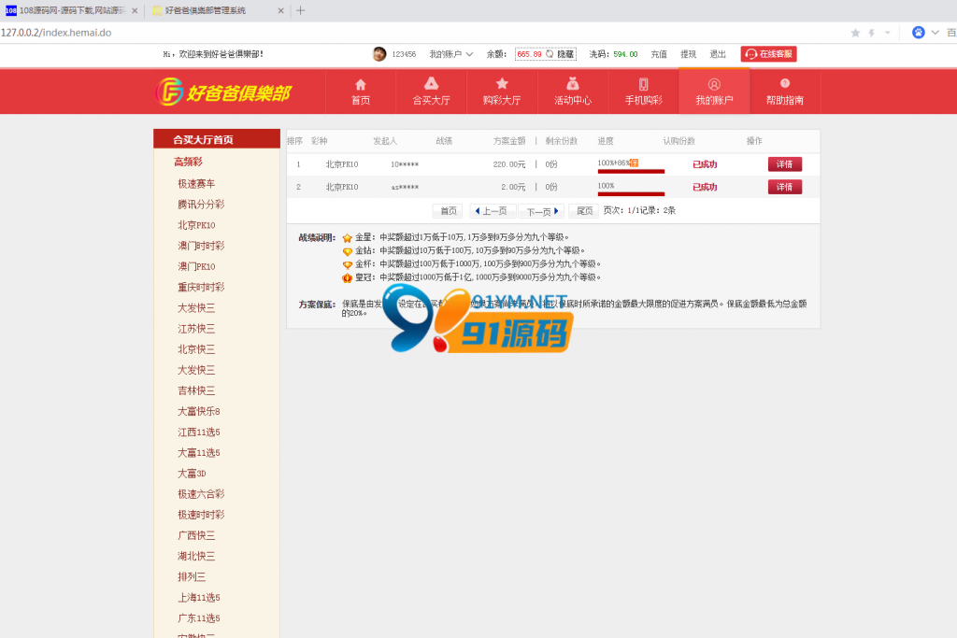Click the 首页 pagination button
The image size is (957, 638).
point(448,211)
